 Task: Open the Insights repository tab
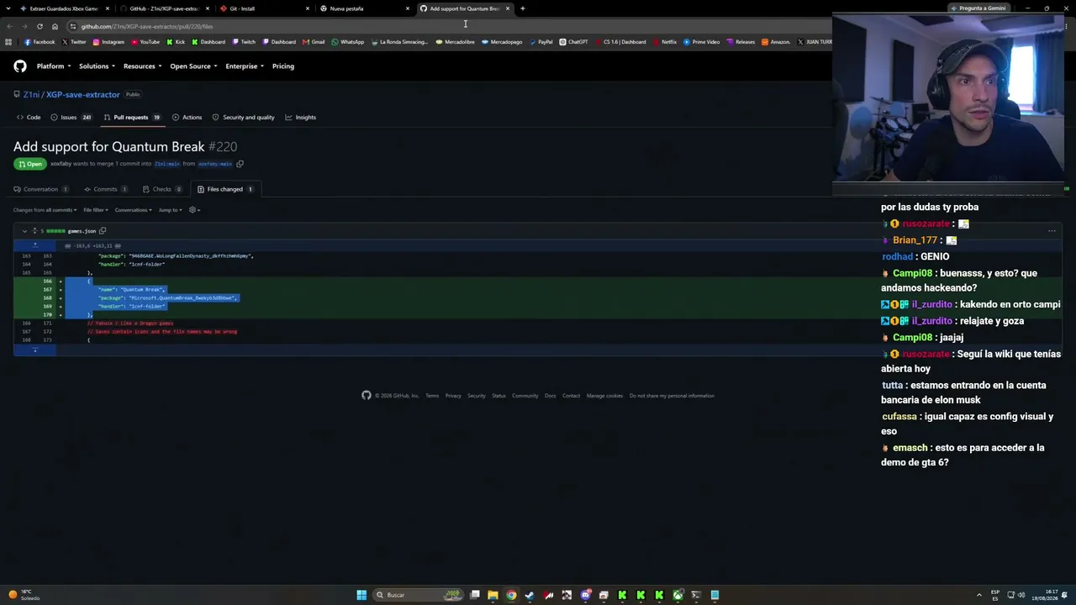(300, 118)
